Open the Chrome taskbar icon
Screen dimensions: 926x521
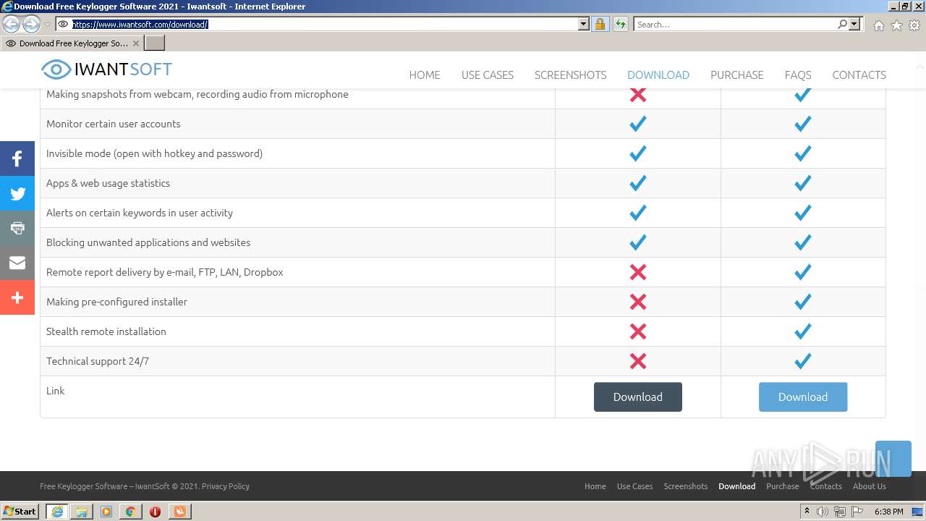coord(130,512)
